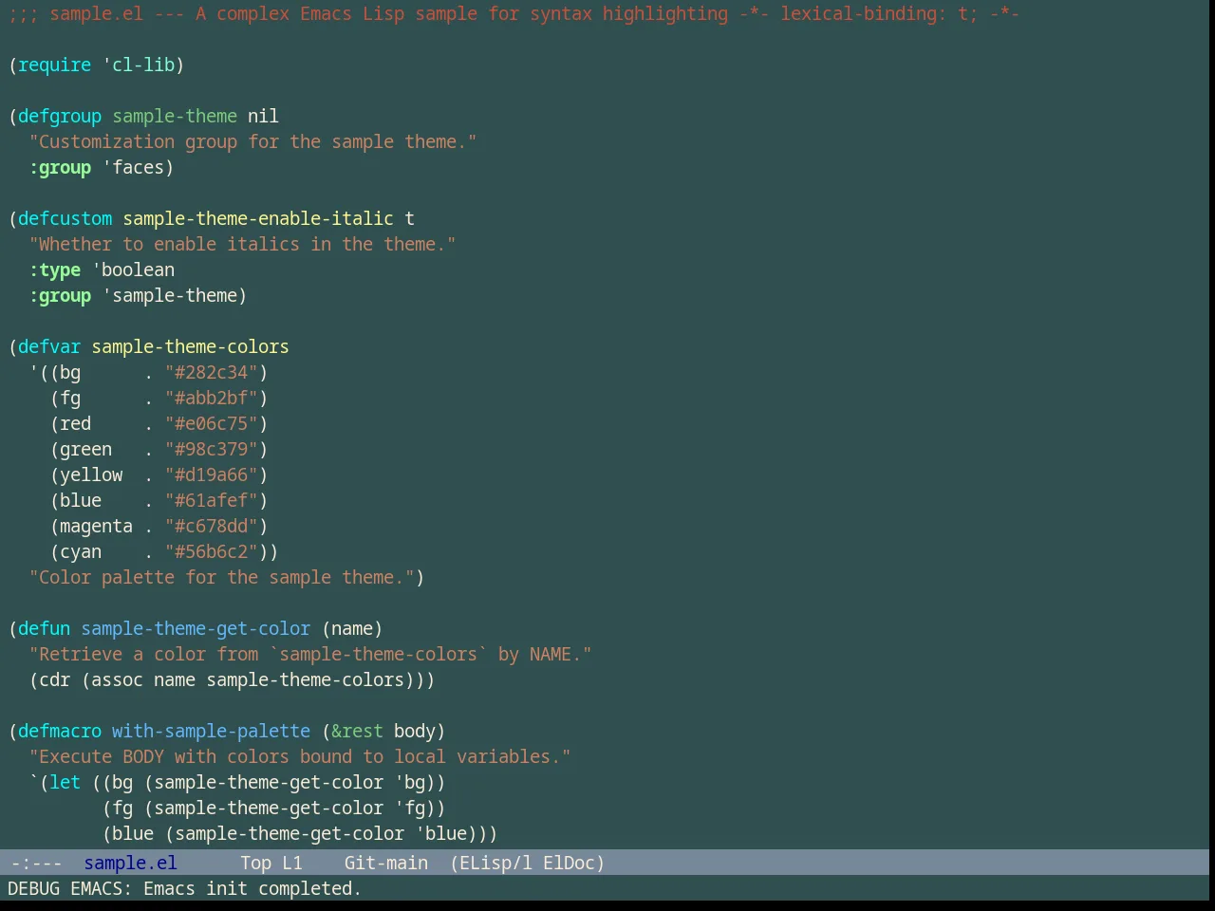Click the L1 line number in mode line
1215x911 pixels.
292,863
